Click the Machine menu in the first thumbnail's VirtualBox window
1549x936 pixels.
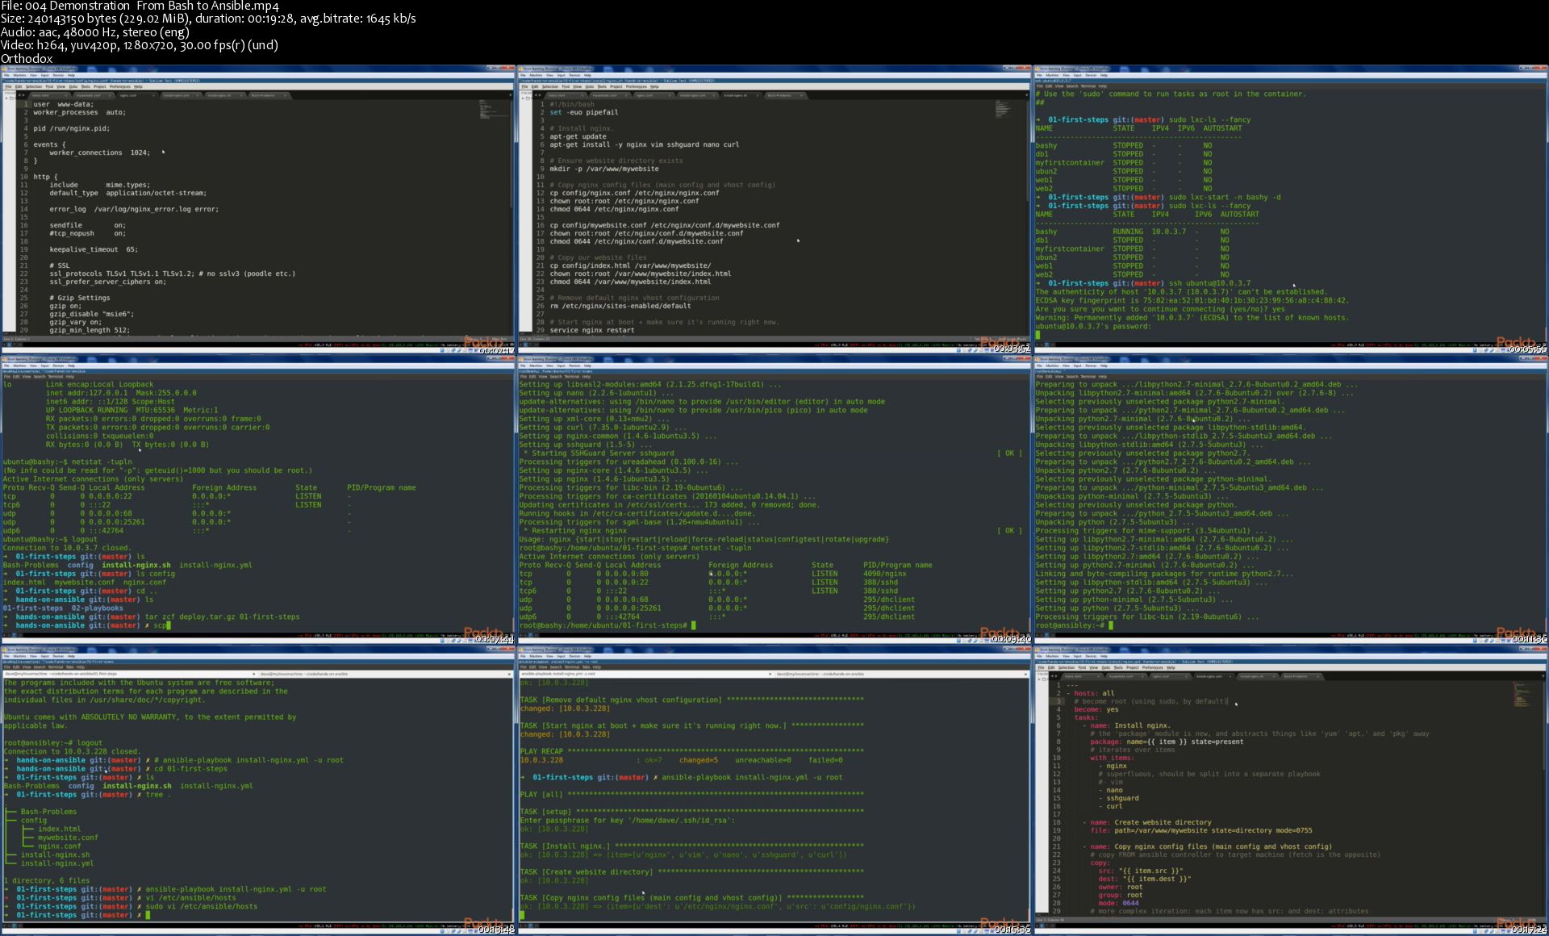tap(19, 75)
